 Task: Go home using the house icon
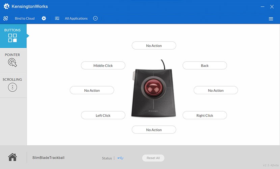[x=12, y=157]
